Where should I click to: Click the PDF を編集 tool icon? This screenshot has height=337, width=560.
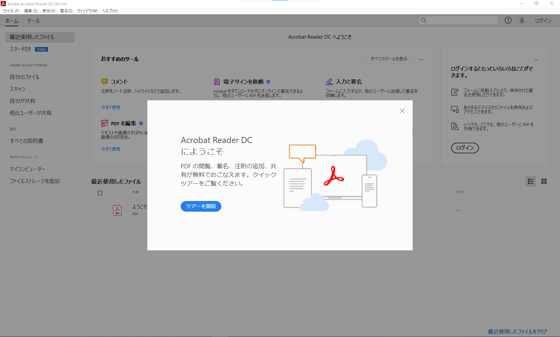(105, 123)
